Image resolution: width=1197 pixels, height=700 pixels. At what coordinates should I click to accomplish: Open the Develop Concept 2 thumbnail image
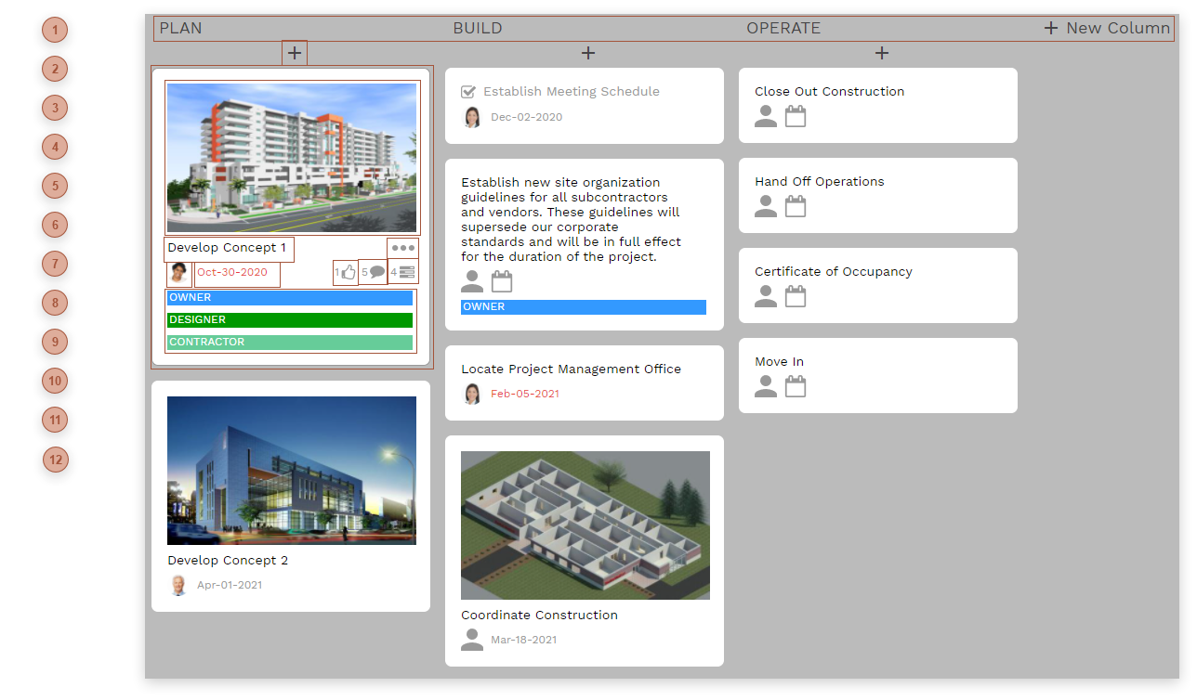tap(291, 471)
